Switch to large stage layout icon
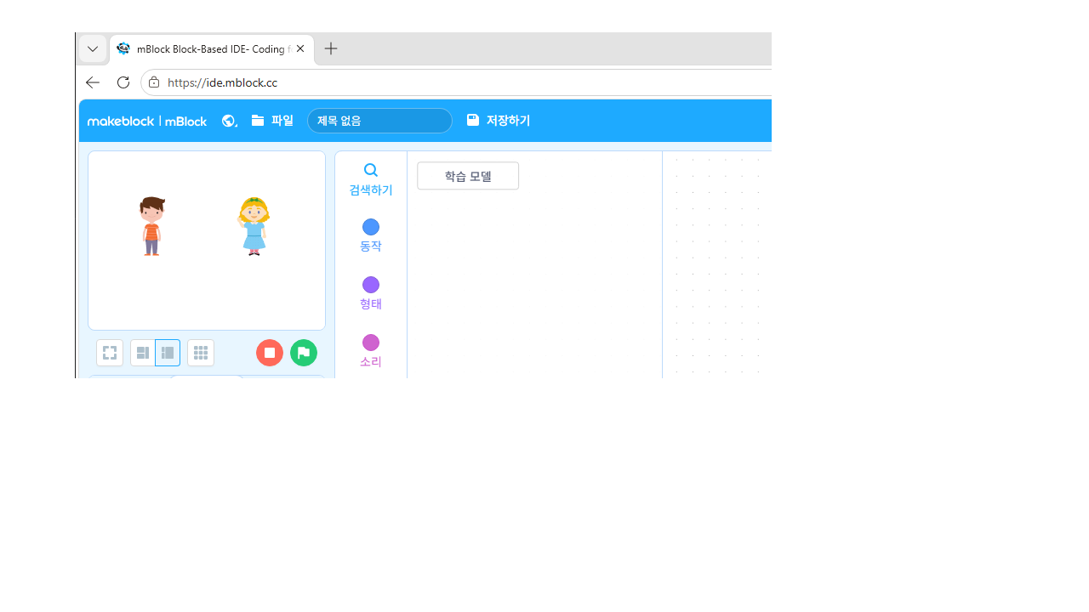Image resolution: width=1089 pixels, height=612 pixels. [x=168, y=353]
